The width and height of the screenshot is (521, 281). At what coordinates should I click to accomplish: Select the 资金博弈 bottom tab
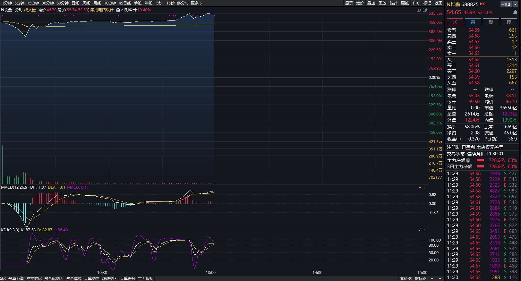pos(74,278)
